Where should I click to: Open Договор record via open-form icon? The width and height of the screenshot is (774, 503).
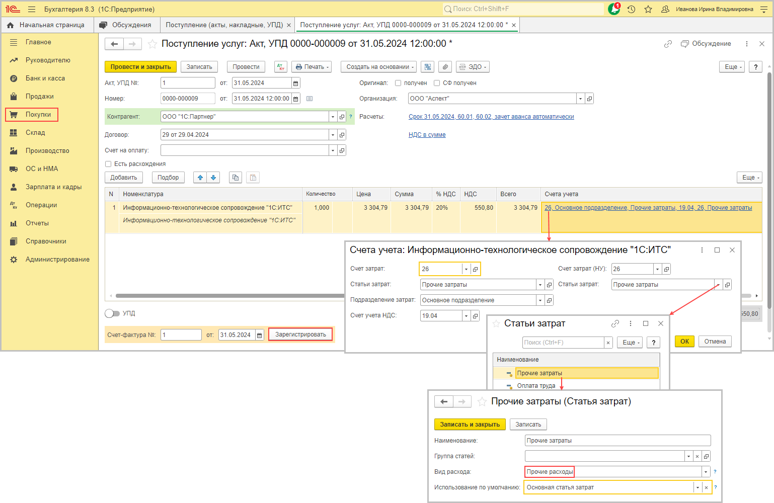click(x=342, y=135)
